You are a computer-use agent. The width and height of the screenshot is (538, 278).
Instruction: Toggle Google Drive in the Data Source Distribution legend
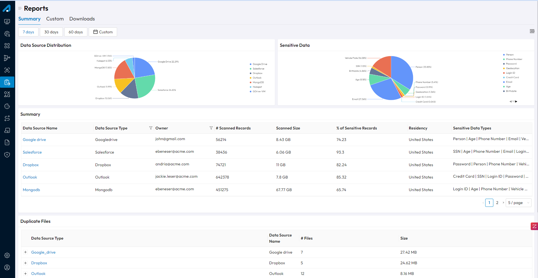tap(258, 64)
